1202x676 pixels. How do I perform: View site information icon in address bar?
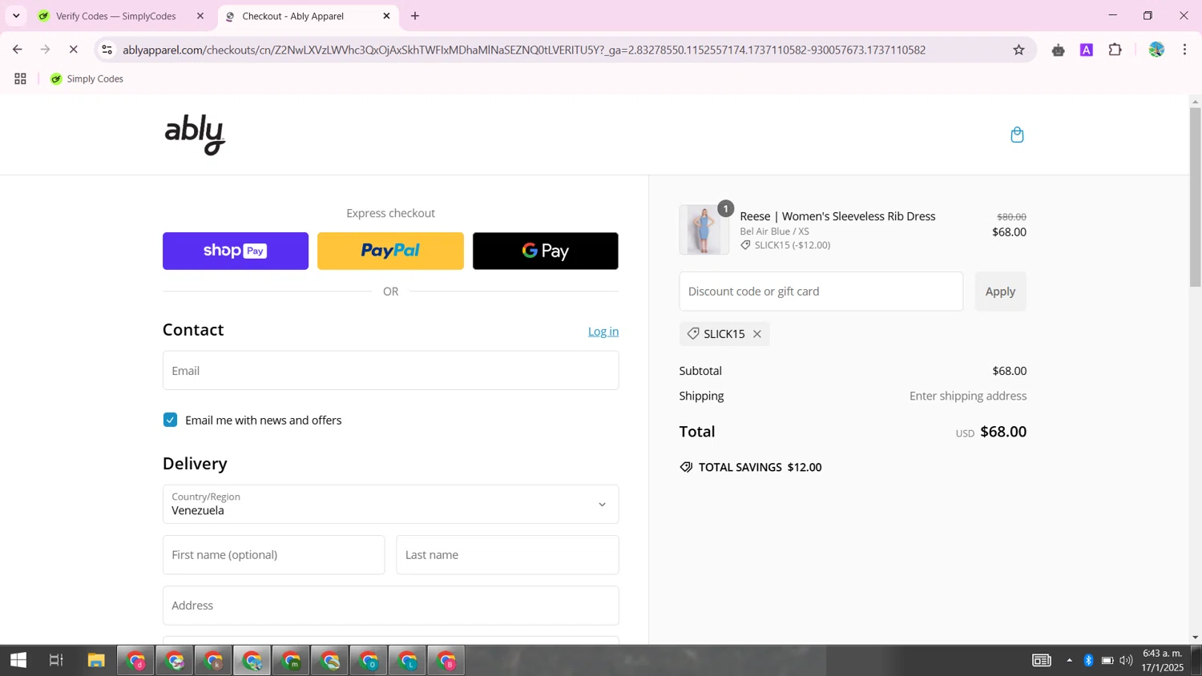point(107,50)
